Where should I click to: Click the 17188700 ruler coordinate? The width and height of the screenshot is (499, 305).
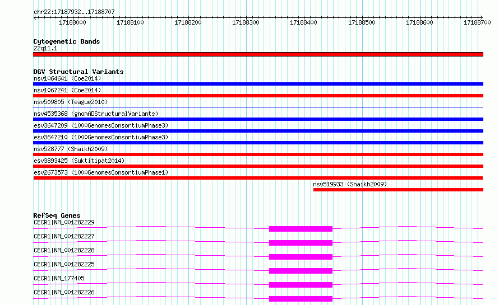coord(477,22)
